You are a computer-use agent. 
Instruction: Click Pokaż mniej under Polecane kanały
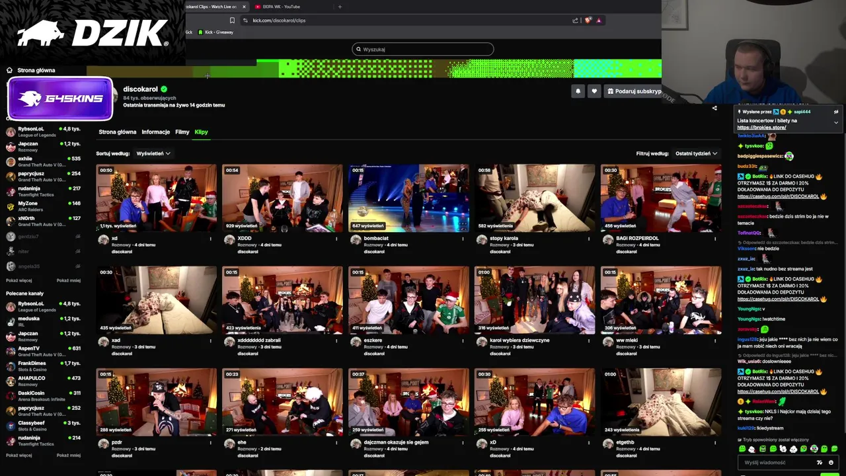coord(69,455)
